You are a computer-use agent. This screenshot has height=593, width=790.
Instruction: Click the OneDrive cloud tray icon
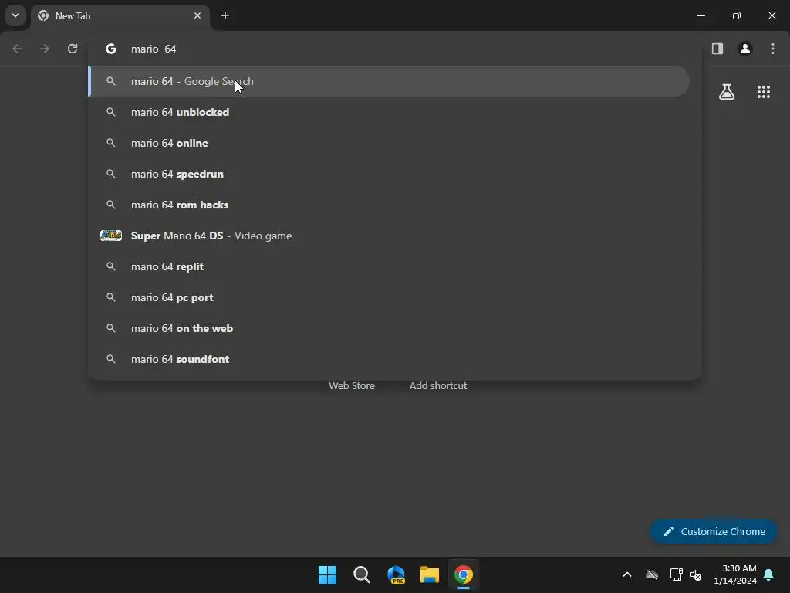(652, 574)
